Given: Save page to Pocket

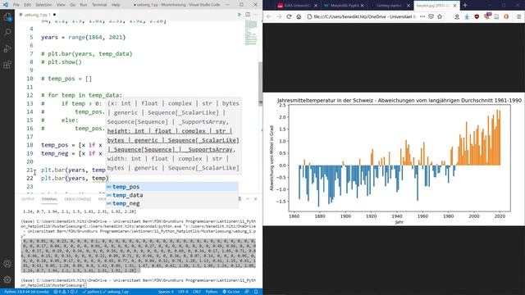Looking at the screenshot, I should [x=431, y=16].
